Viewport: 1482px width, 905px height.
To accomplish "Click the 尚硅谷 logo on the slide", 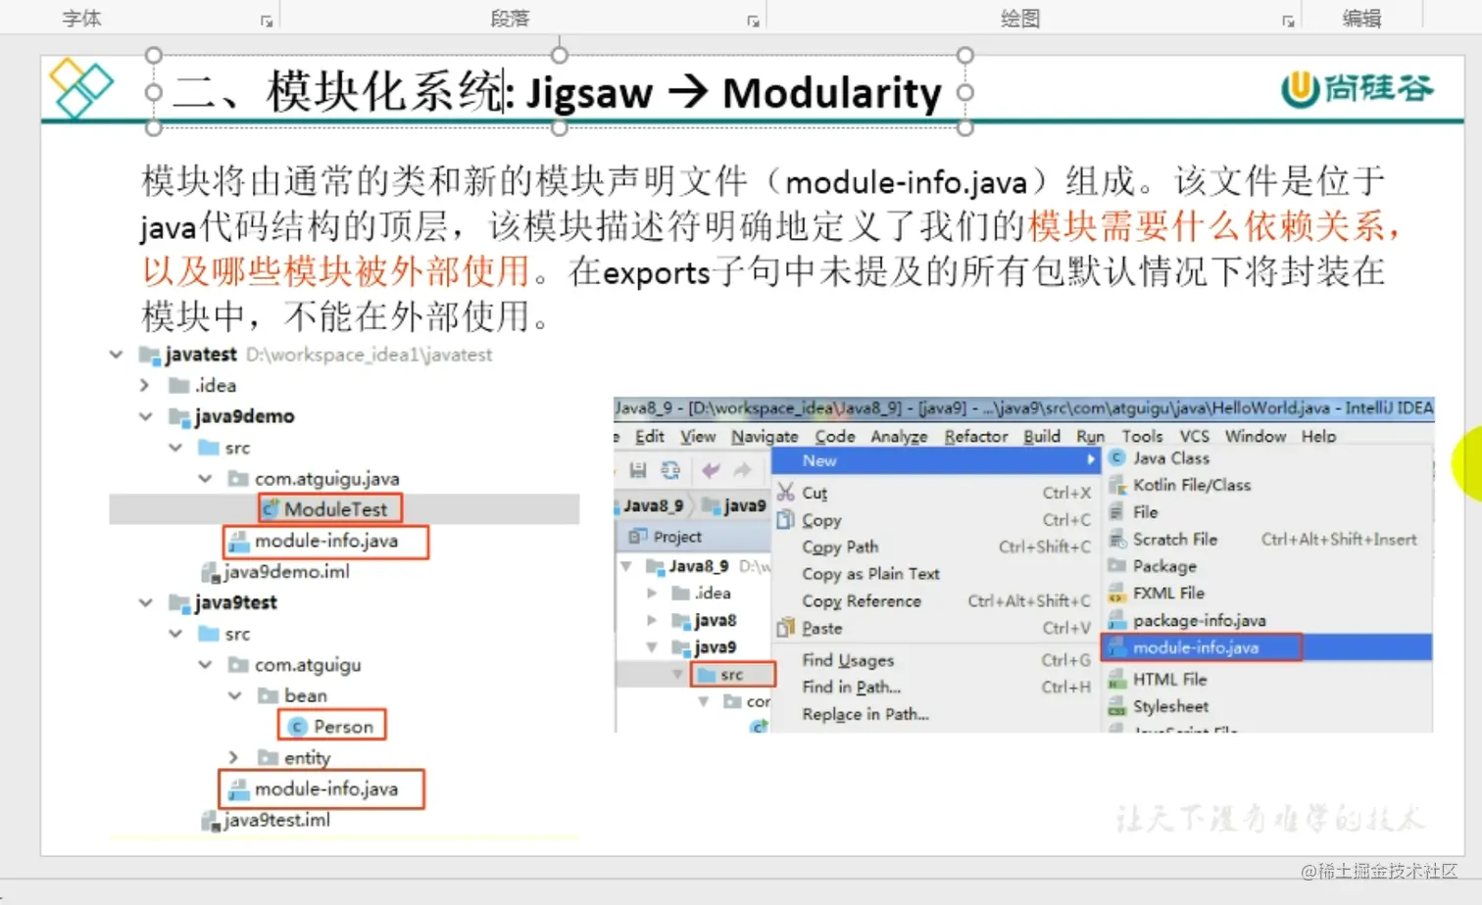I will tap(1358, 89).
